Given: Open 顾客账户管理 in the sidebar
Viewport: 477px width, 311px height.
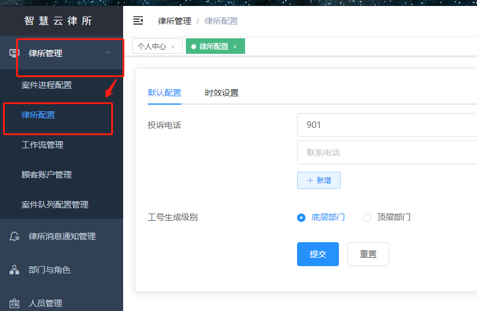Looking at the screenshot, I should pos(62,175).
